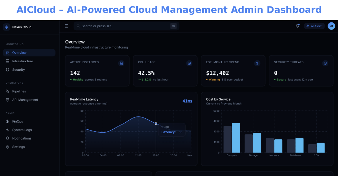
Task: Click the shield icon on Security Threats card
Action: tap(325, 63)
